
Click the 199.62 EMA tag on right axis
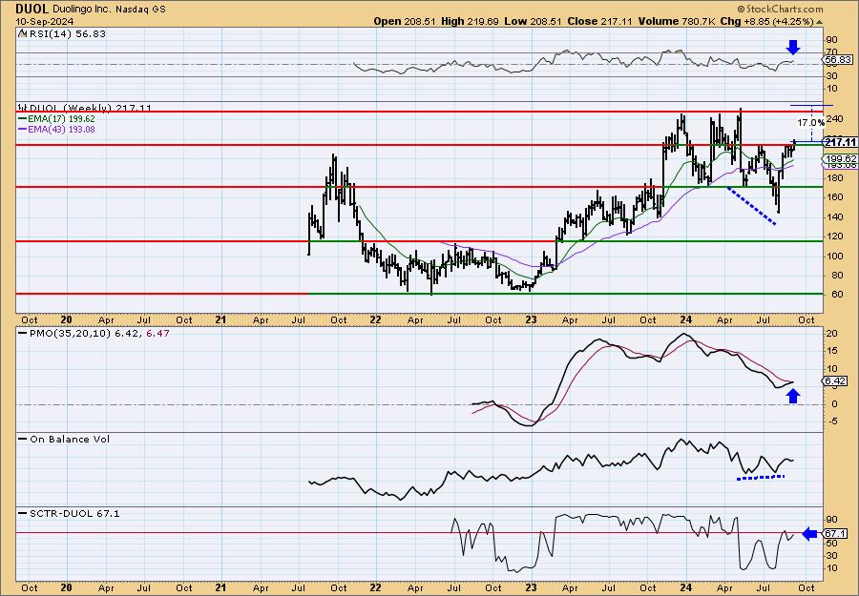coord(840,158)
